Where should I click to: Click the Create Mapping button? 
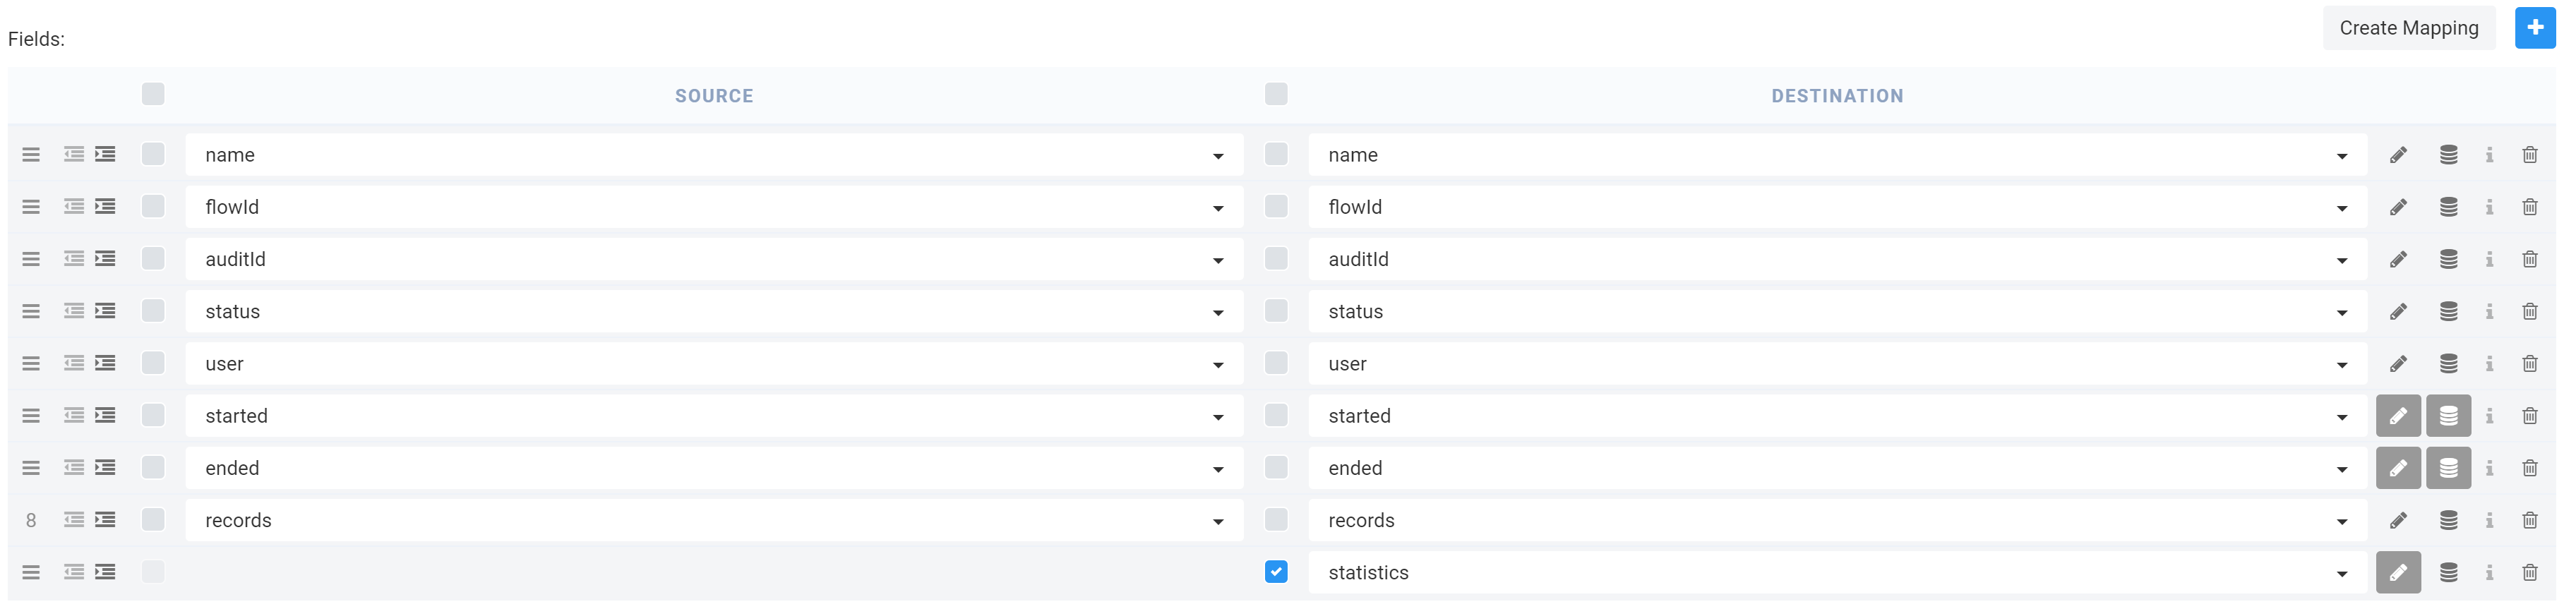point(2408,28)
